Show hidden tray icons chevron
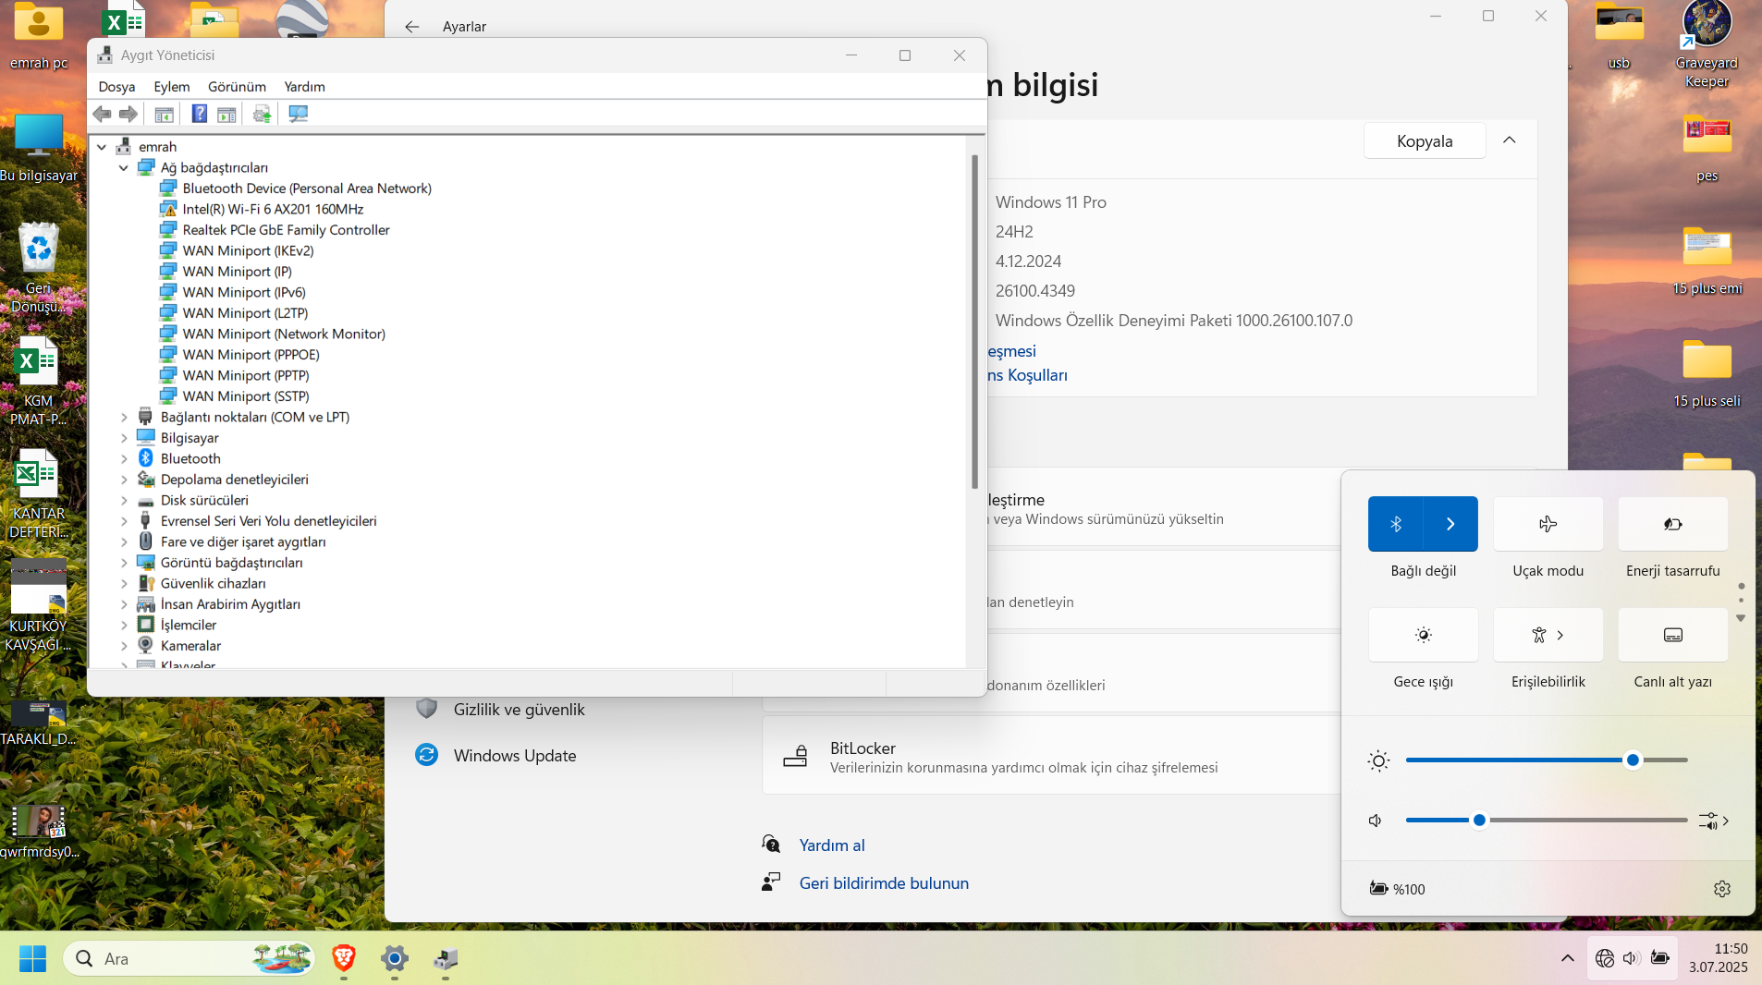The width and height of the screenshot is (1762, 985). click(x=1568, y=958)
